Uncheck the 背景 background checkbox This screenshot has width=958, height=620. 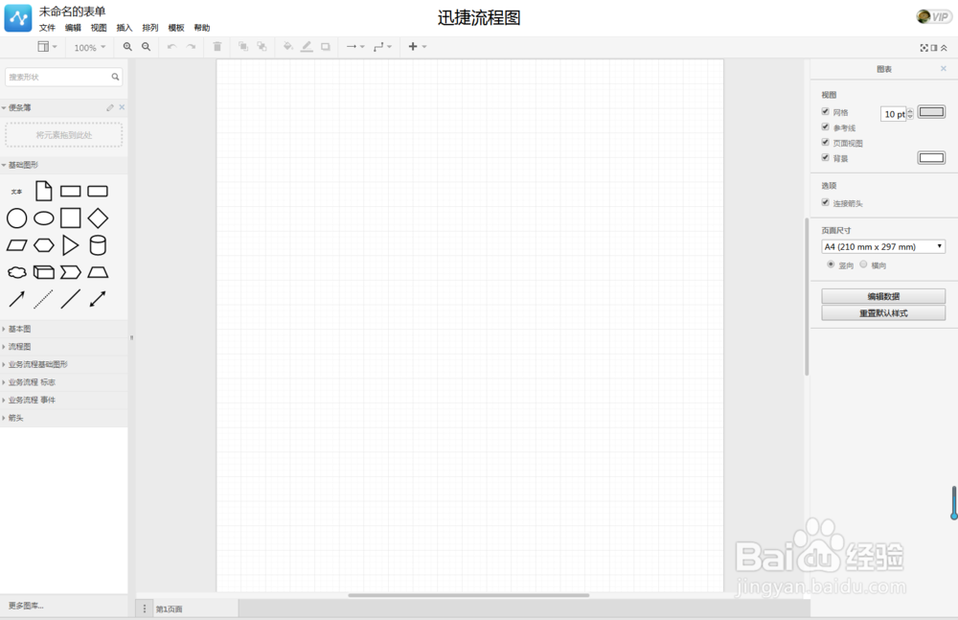(826, 157)
